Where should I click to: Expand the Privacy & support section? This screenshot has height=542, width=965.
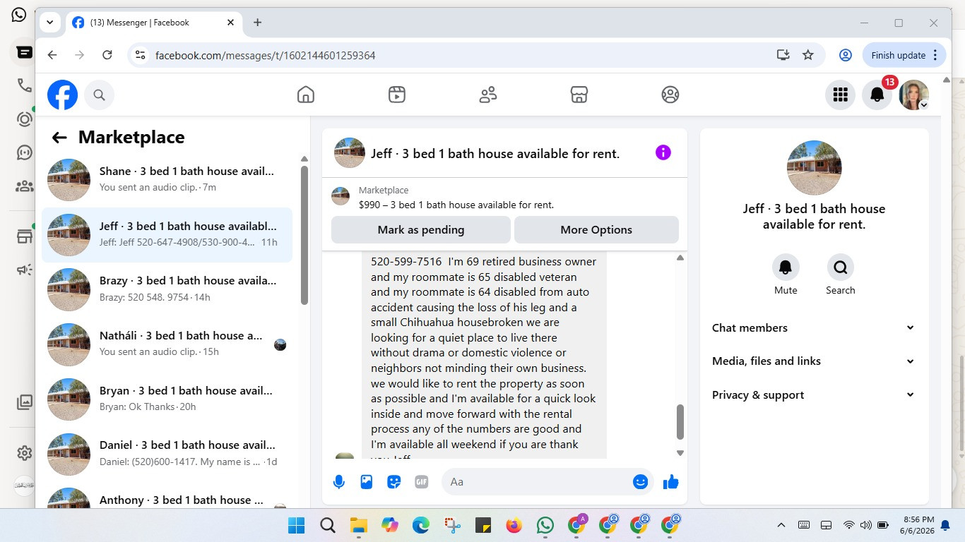(814, 395)
